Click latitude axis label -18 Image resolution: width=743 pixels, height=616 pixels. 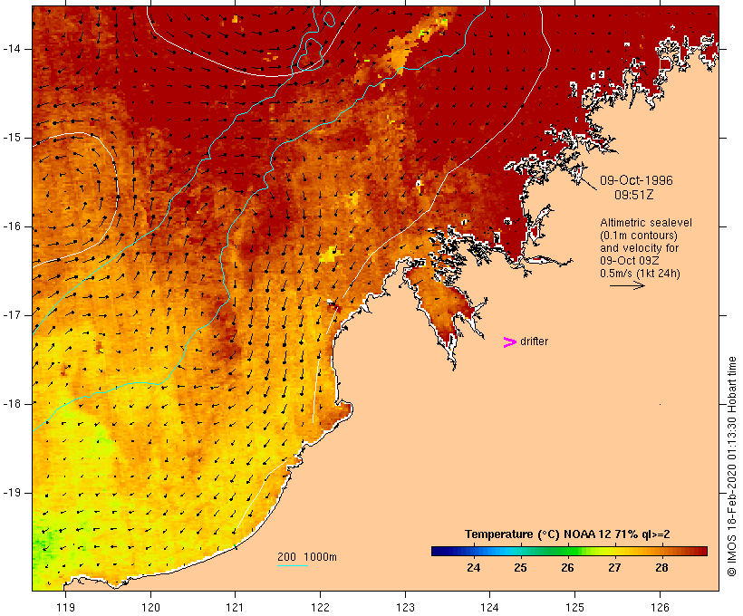[12, 404]
